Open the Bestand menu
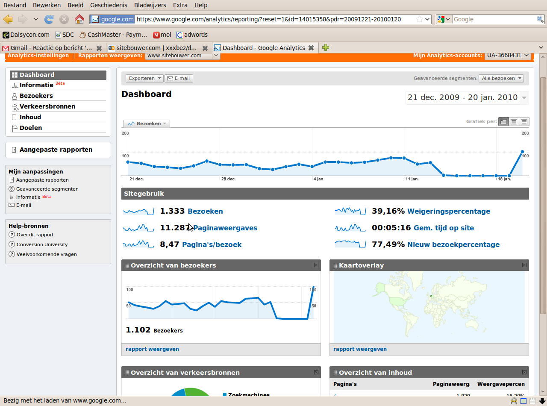Image resolution: width=547 pixels, height=406 pixels. [x=15, y=5]
